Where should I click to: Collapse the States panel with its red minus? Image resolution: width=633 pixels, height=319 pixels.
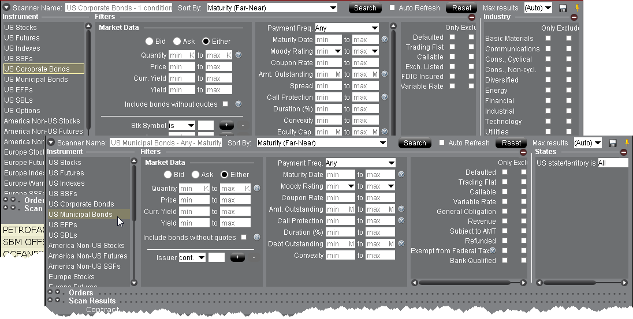click(x=623, y=152)
